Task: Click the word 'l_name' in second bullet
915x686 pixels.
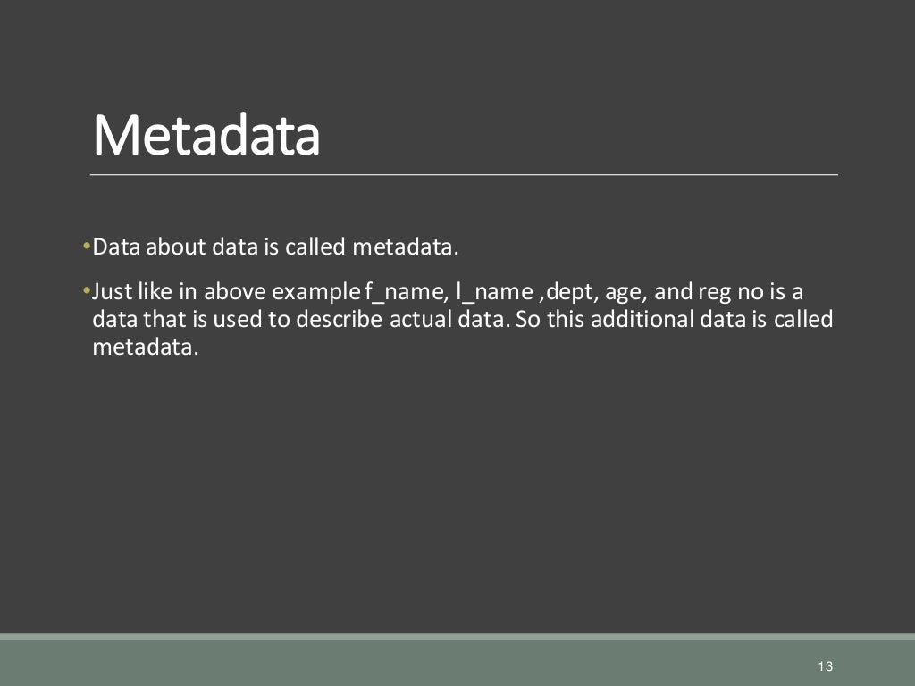Action: click(x=494, y=292)
